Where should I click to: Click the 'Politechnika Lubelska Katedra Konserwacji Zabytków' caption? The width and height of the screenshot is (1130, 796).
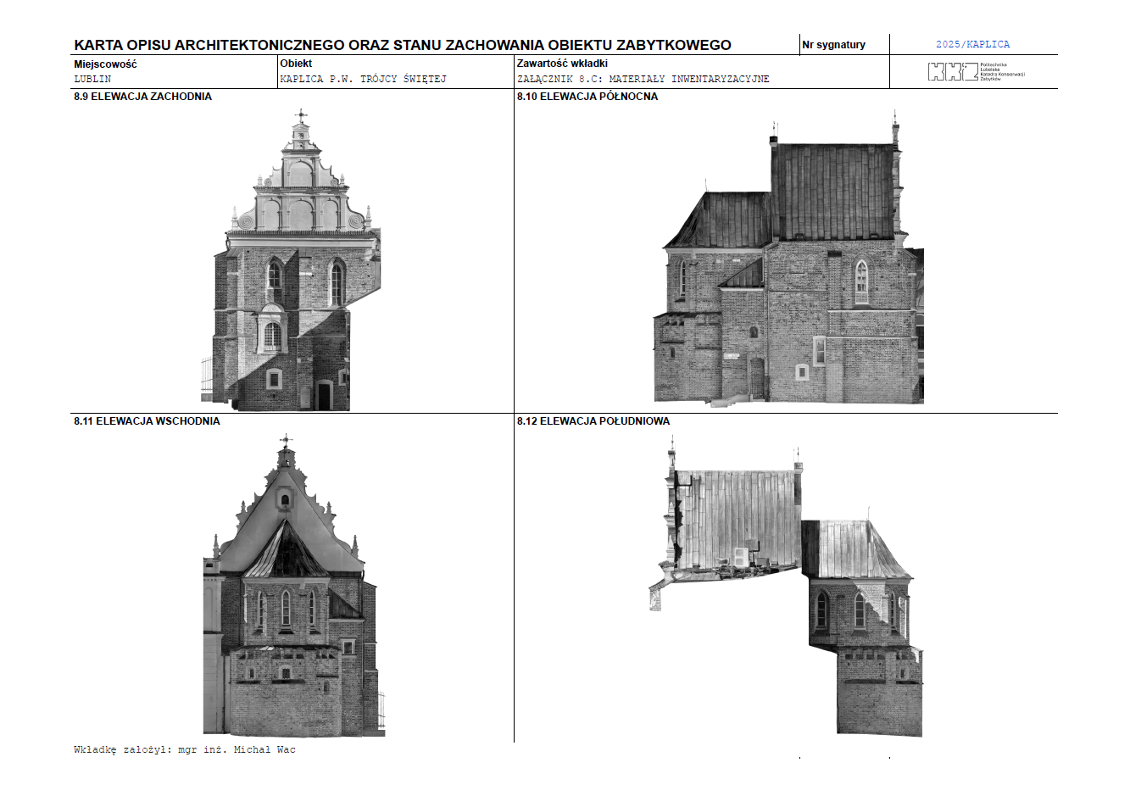1002,71
